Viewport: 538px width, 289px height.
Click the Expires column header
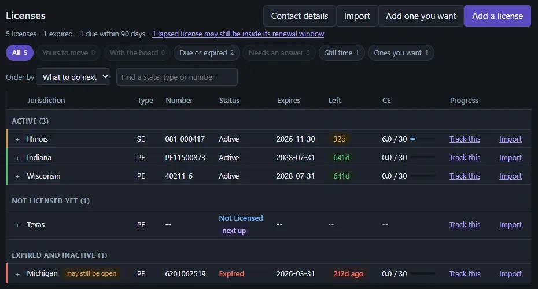(289, 101)
